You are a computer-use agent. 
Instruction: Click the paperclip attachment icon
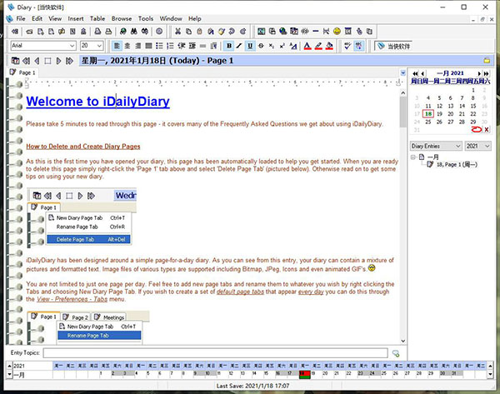(359, 32)
